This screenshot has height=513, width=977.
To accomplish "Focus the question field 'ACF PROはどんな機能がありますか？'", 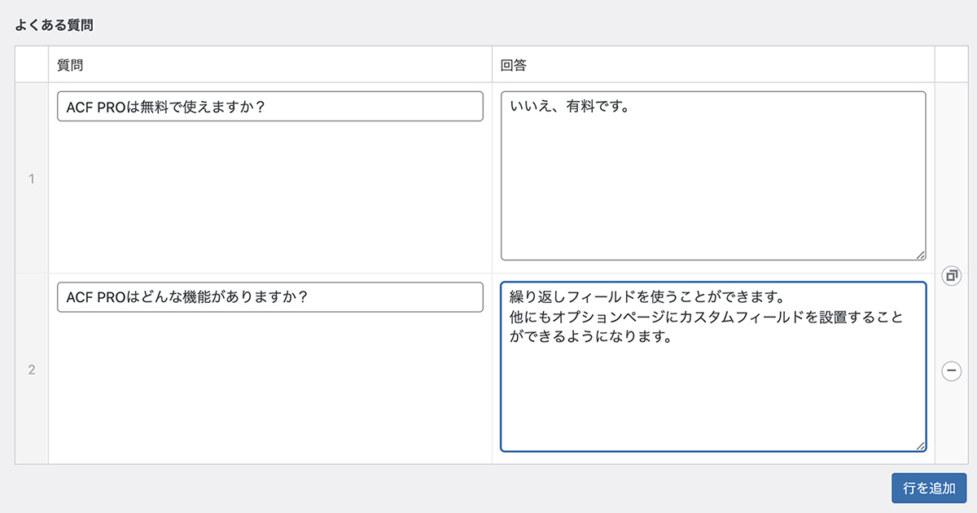I will pyautogui.click(x=270, y=296).
